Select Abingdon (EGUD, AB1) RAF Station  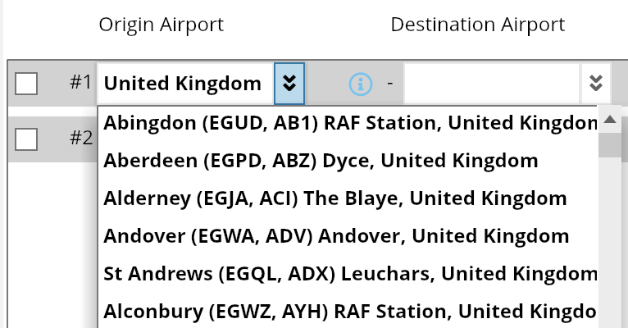click(348, 124)
